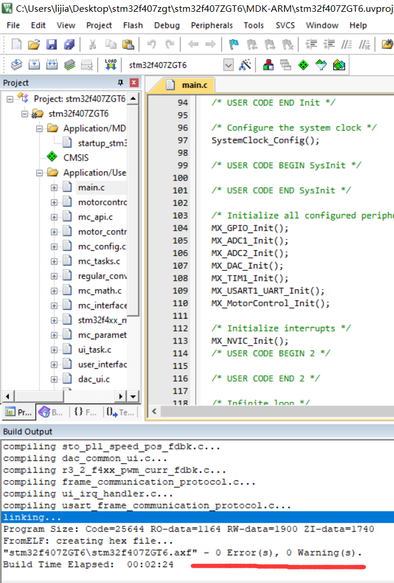The image size is (394, 583).
Task: Click line number 110 in gutter
Action: pyautogui.click(x=180, y=303)
